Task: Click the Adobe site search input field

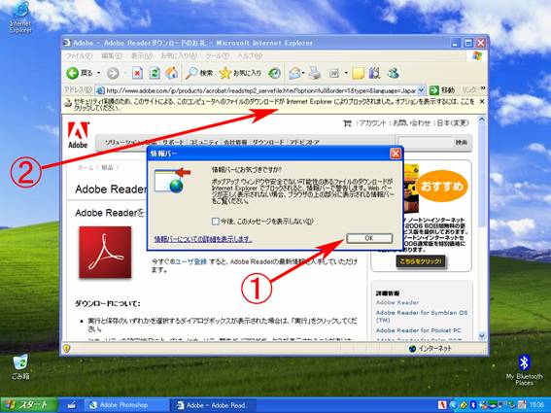Action: [426, 142]
